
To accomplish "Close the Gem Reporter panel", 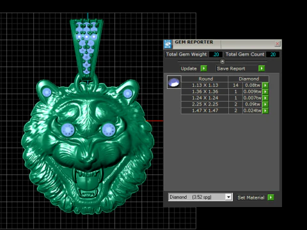I will point(277,43).
